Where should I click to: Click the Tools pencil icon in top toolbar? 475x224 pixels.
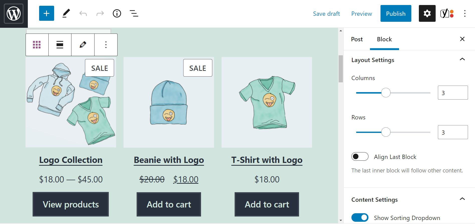coord(66,13)
